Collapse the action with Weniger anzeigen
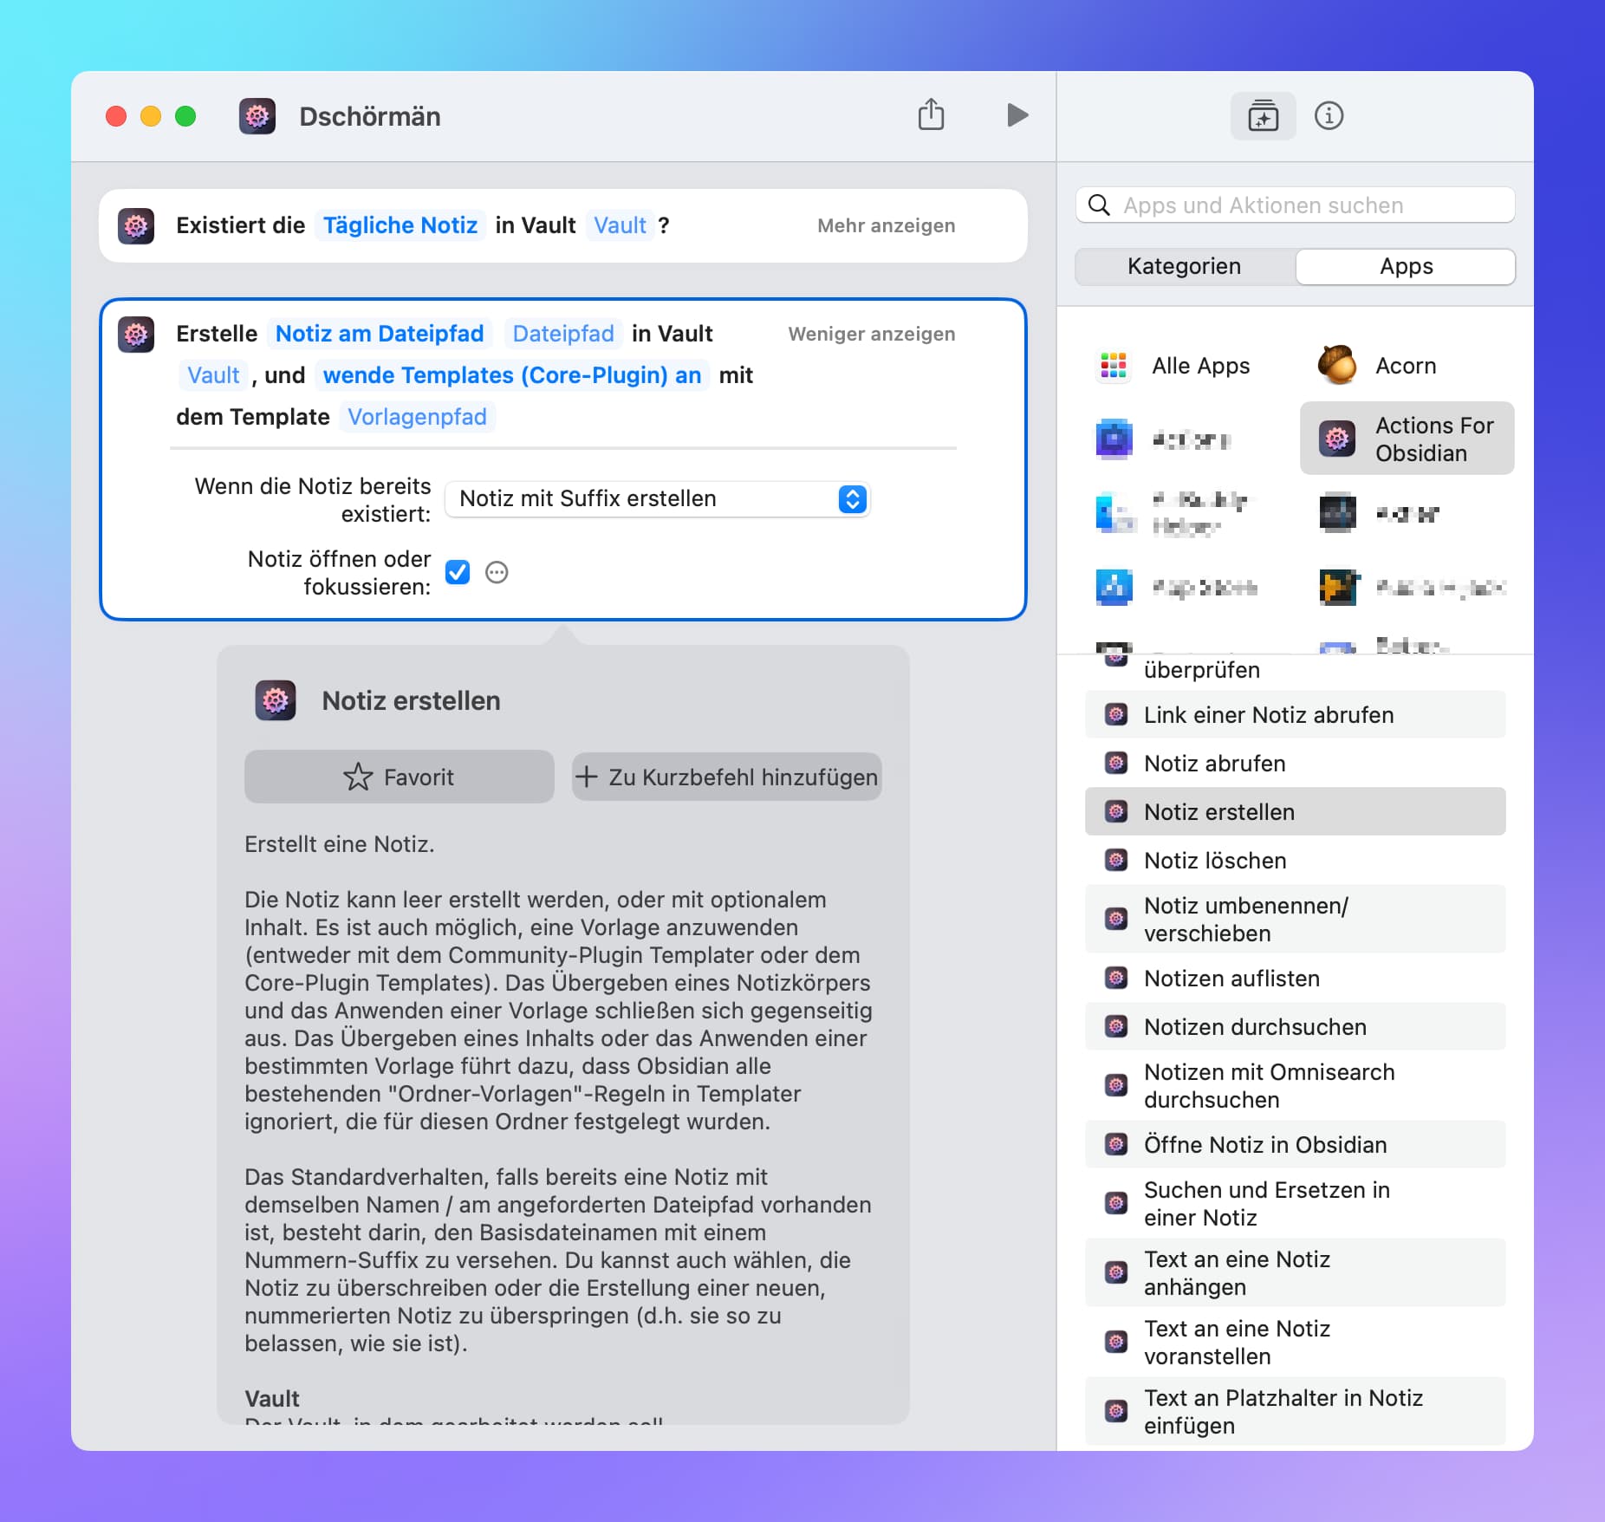Viewport: 1605px width, 1522px height. [871, 334]
